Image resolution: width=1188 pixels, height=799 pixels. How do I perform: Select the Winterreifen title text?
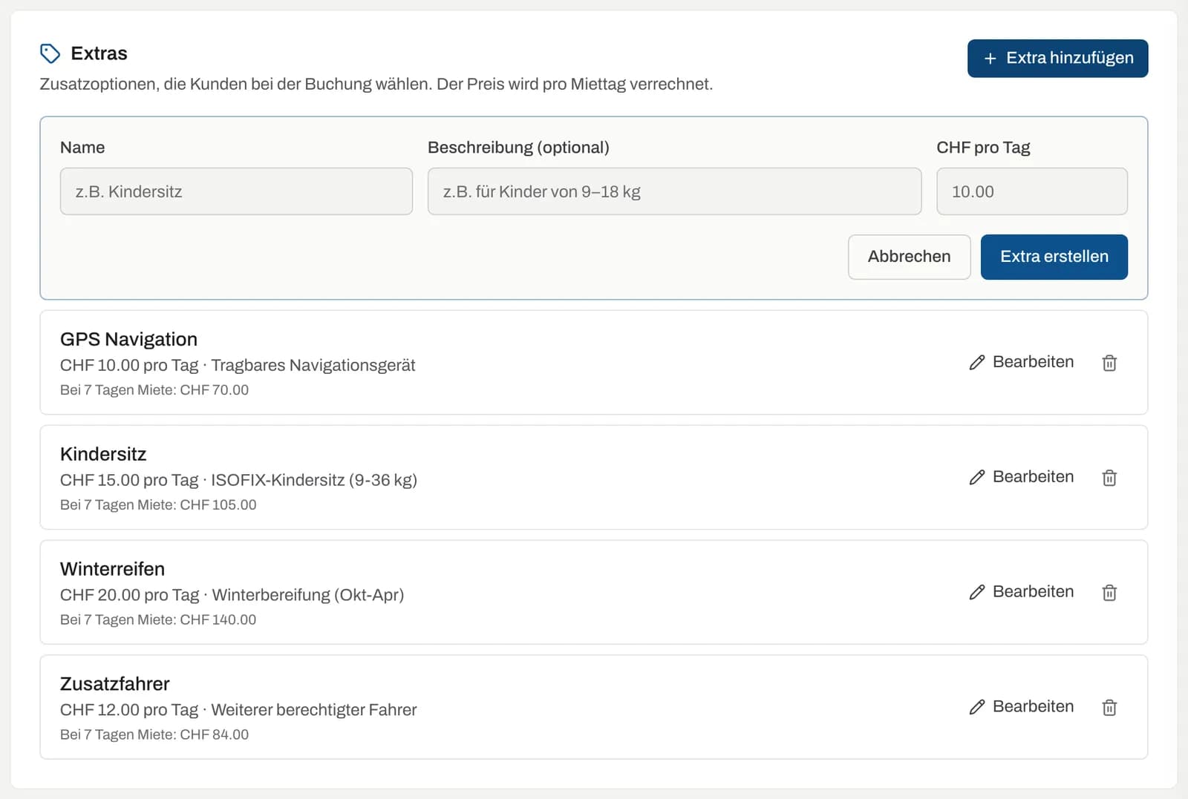click(112, 569)
